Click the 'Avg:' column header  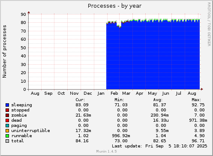pos(158,100)
